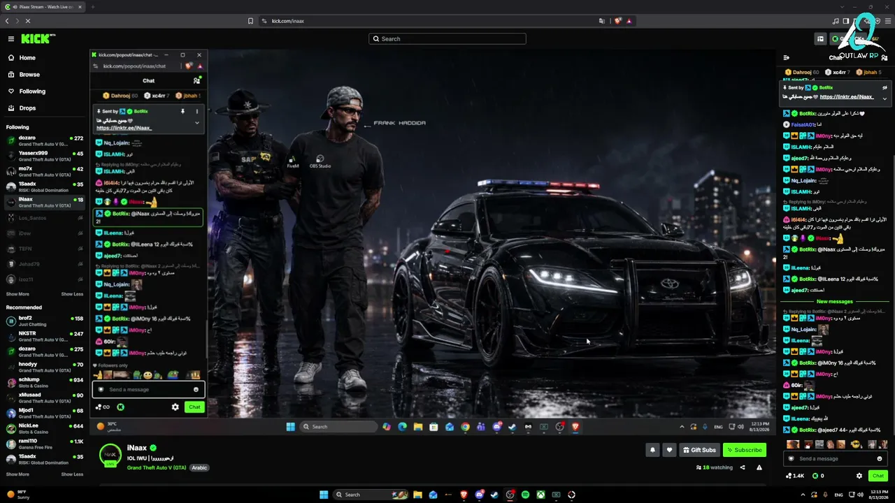Viewport: 895px width, 503px height.
Task: Subscribe to iNaax channel
Action: point(745,450)
